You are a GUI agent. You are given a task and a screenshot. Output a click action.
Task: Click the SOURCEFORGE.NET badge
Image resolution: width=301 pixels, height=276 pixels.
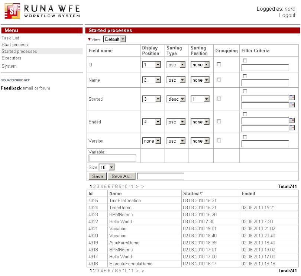16,79
